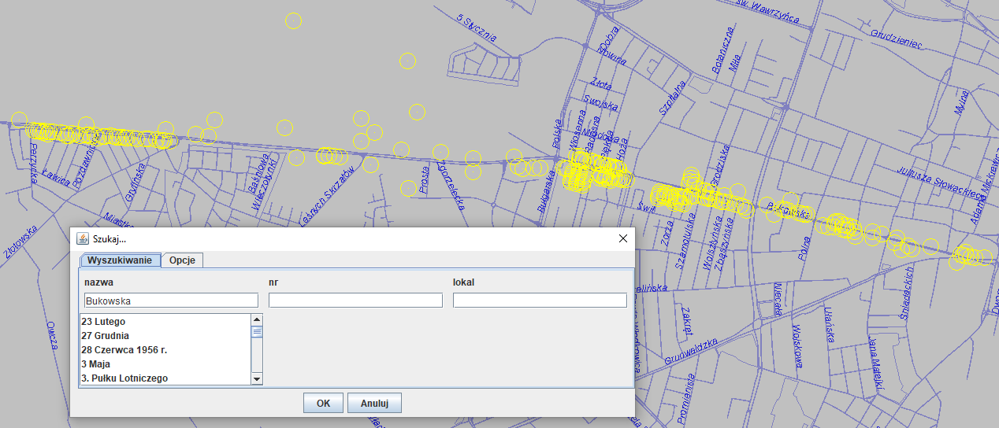Screen dimensions: 999x428
Task: Select 23 Lutego in the street list
Action: point(103,322)
